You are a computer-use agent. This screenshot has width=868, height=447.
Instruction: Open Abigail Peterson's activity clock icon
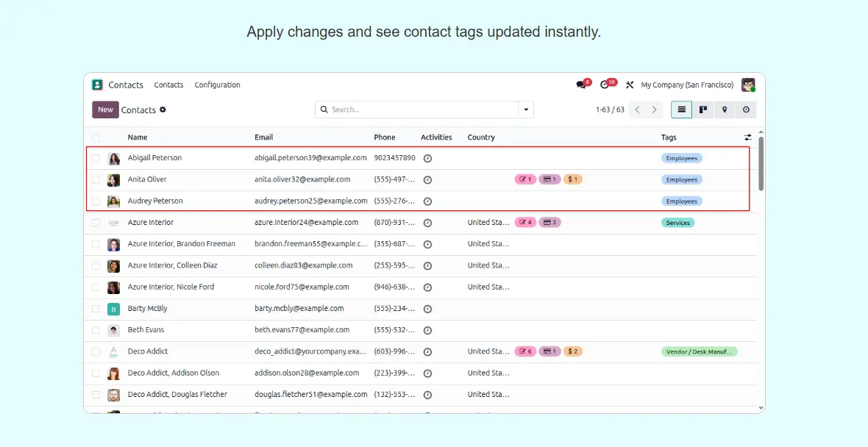427,158
